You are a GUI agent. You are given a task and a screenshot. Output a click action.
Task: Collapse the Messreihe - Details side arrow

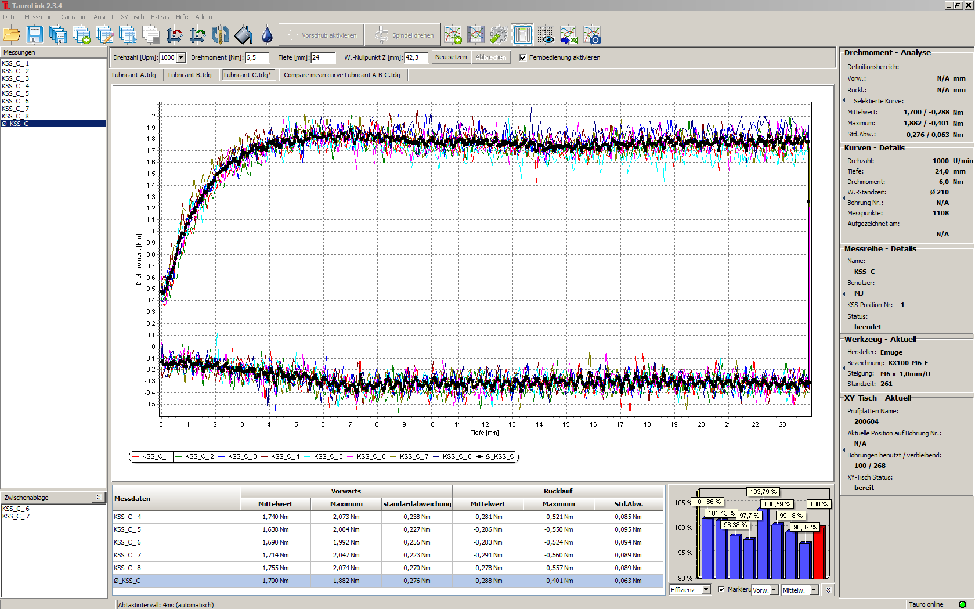coord(843,294)
